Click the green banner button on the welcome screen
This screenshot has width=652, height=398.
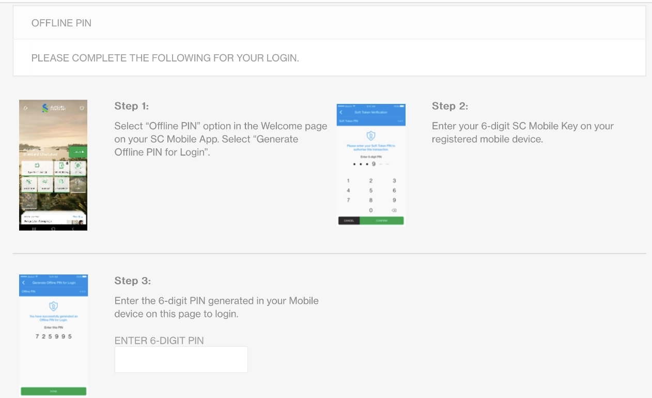point(79,152)
